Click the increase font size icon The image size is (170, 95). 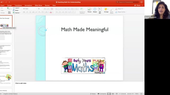45,9
